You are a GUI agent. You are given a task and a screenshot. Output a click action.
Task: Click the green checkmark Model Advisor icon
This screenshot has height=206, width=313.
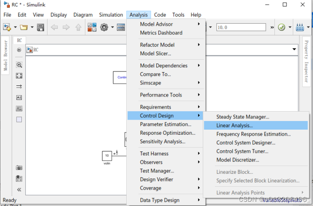[x=281, y=27]
